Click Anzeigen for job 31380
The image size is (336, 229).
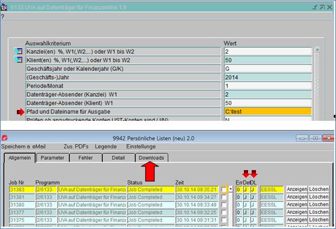[x=297, y=204]
